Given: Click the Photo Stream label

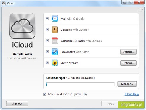Looking at the screenshot, I should point(69,63).
